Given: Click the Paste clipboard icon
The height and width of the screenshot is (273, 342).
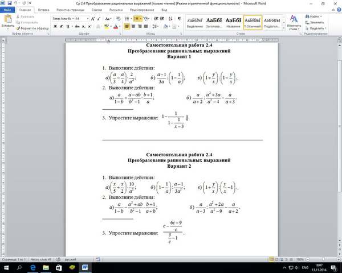Looking at the screenshot, I should [8, 19].
